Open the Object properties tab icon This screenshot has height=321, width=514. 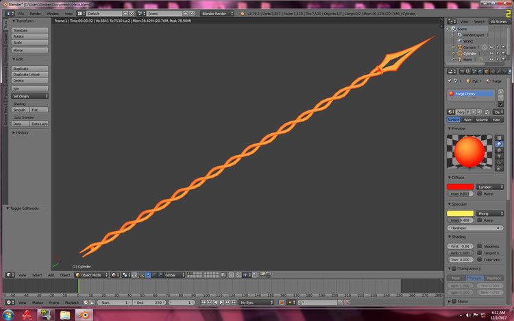(487, 71)
